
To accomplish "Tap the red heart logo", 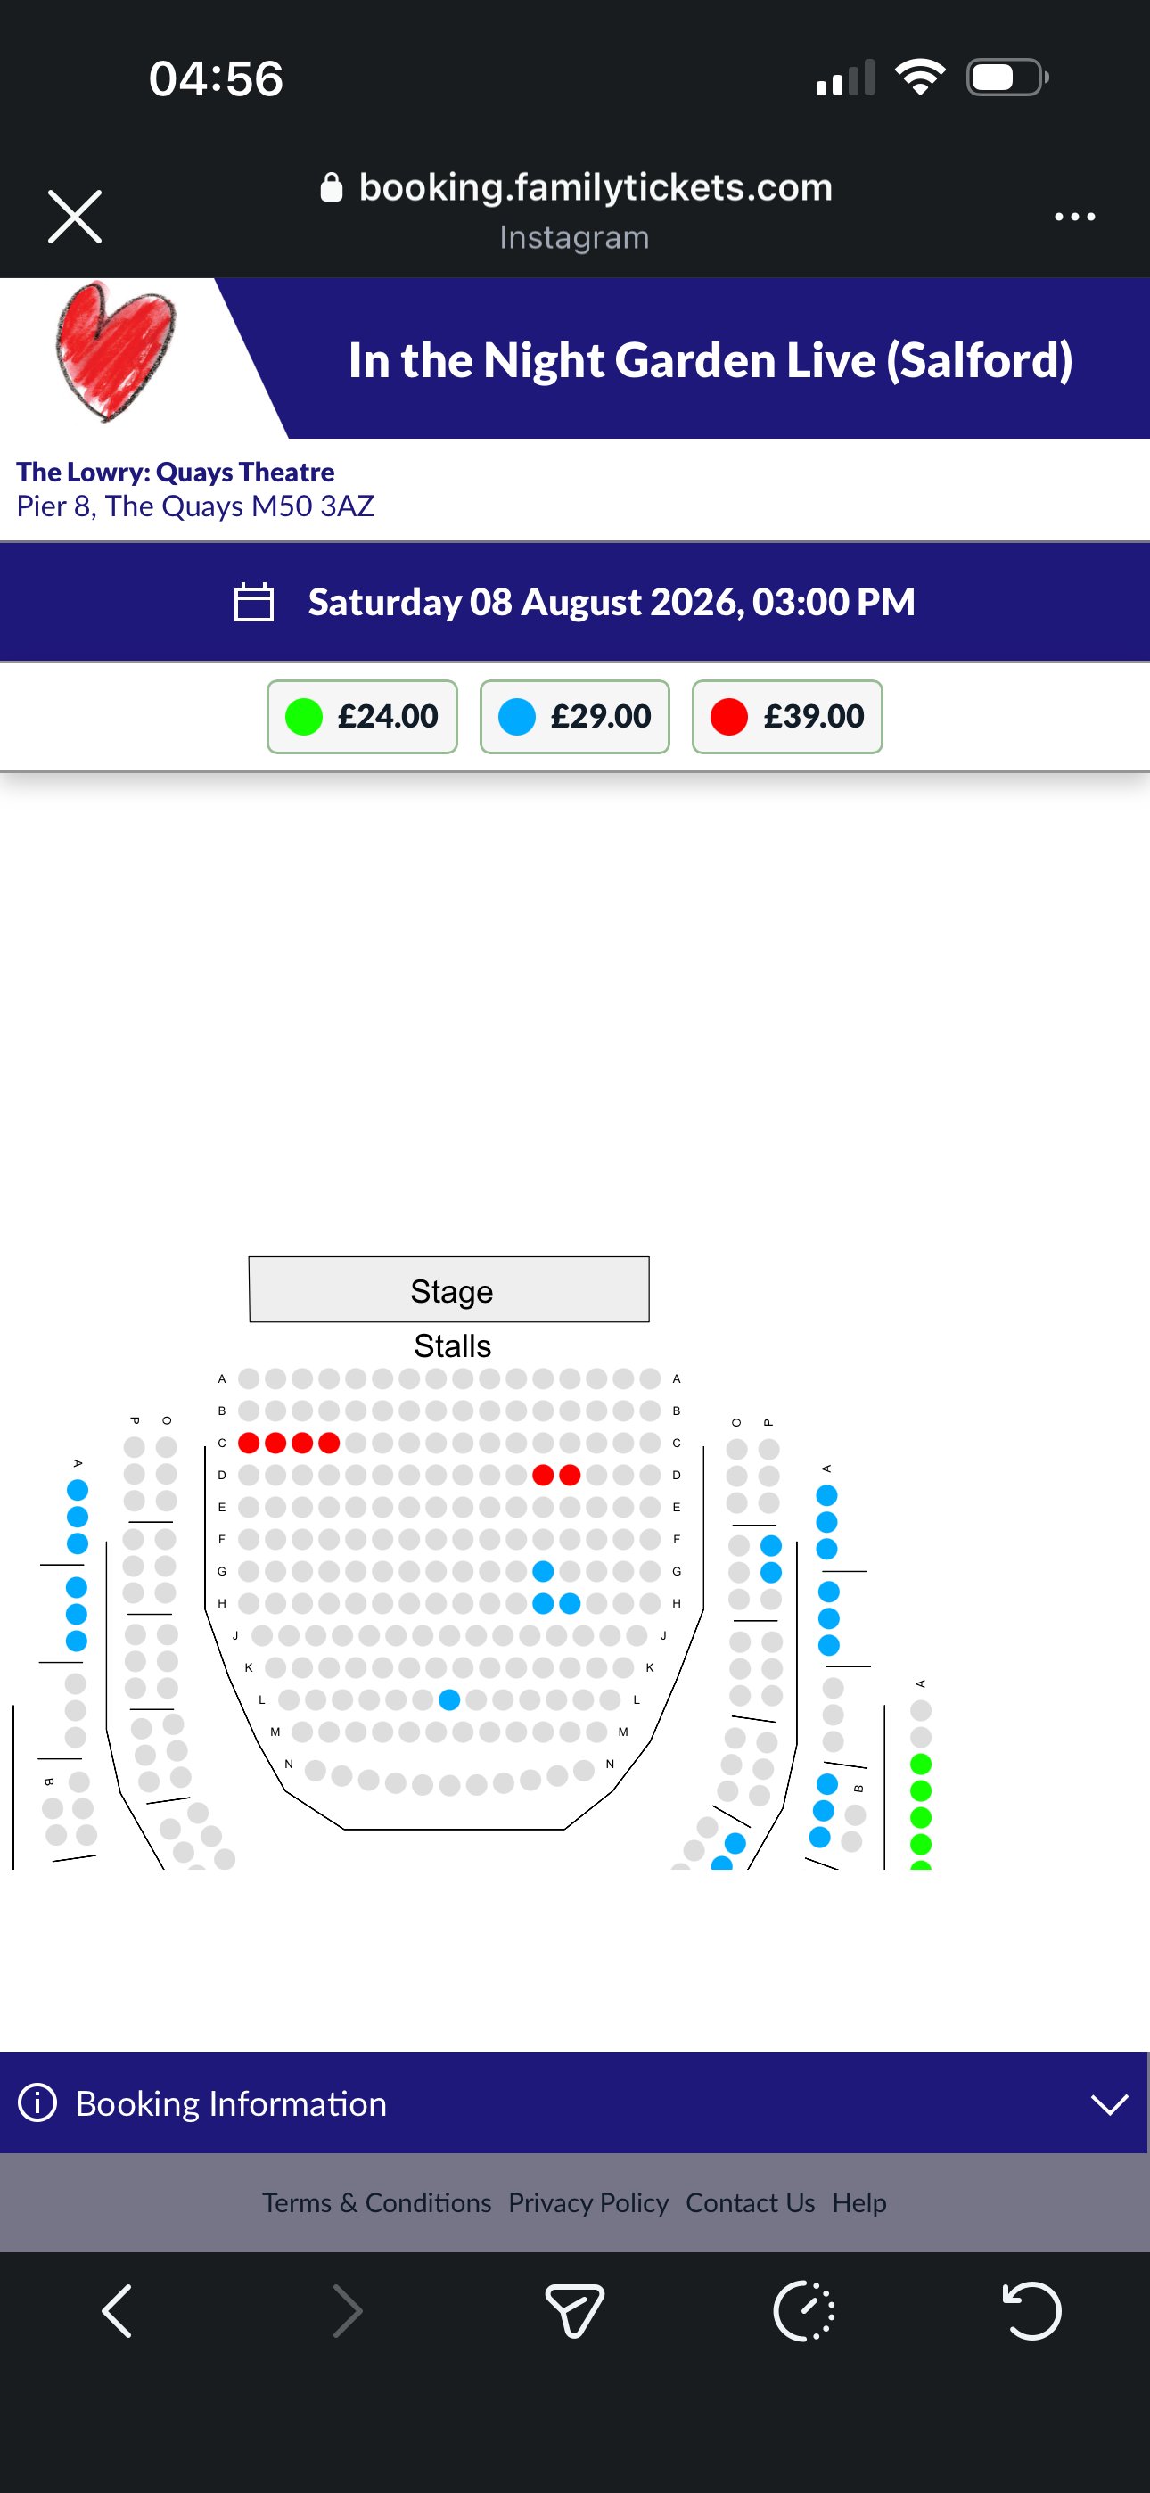I will (115, 351).
